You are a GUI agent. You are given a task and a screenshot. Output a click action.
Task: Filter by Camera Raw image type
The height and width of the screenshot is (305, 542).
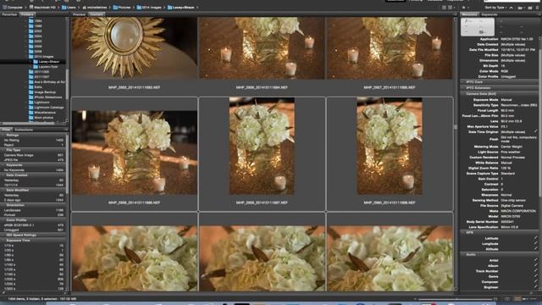click(34, 155)
